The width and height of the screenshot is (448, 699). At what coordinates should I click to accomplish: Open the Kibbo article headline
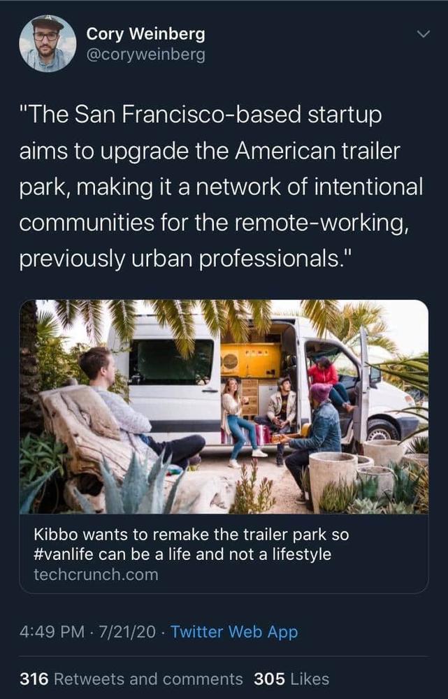click(192, 544)
